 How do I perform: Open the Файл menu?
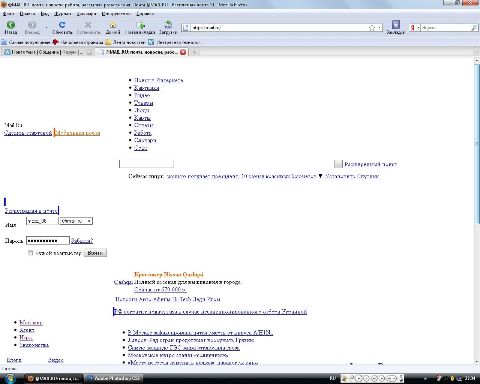(9, 13)
